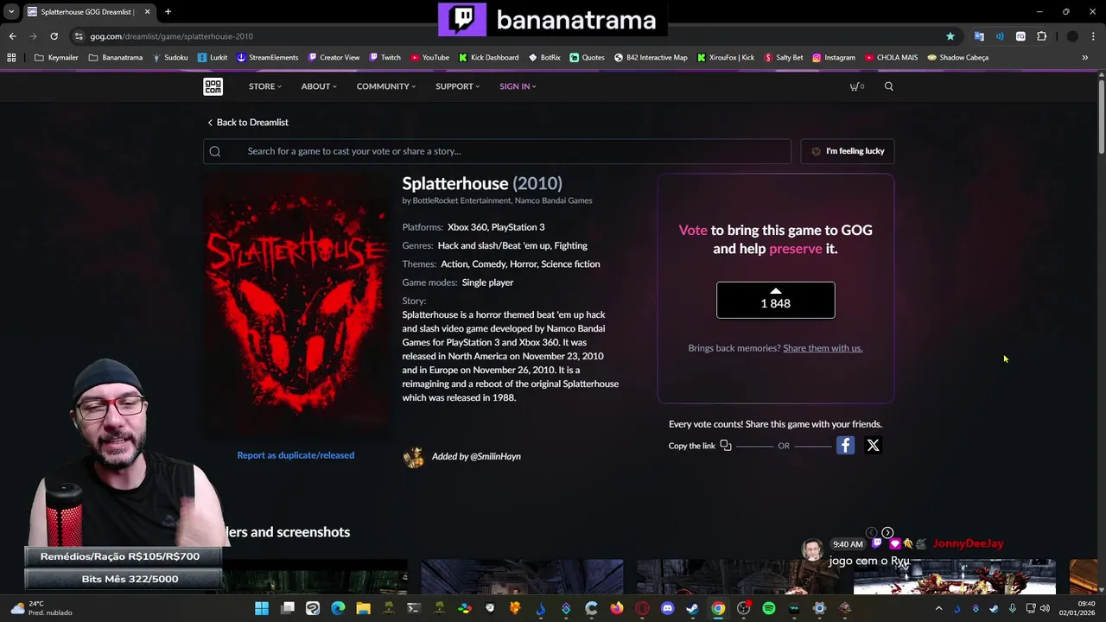Click the Splatterhouse cover art image

[x=296, y=304]
